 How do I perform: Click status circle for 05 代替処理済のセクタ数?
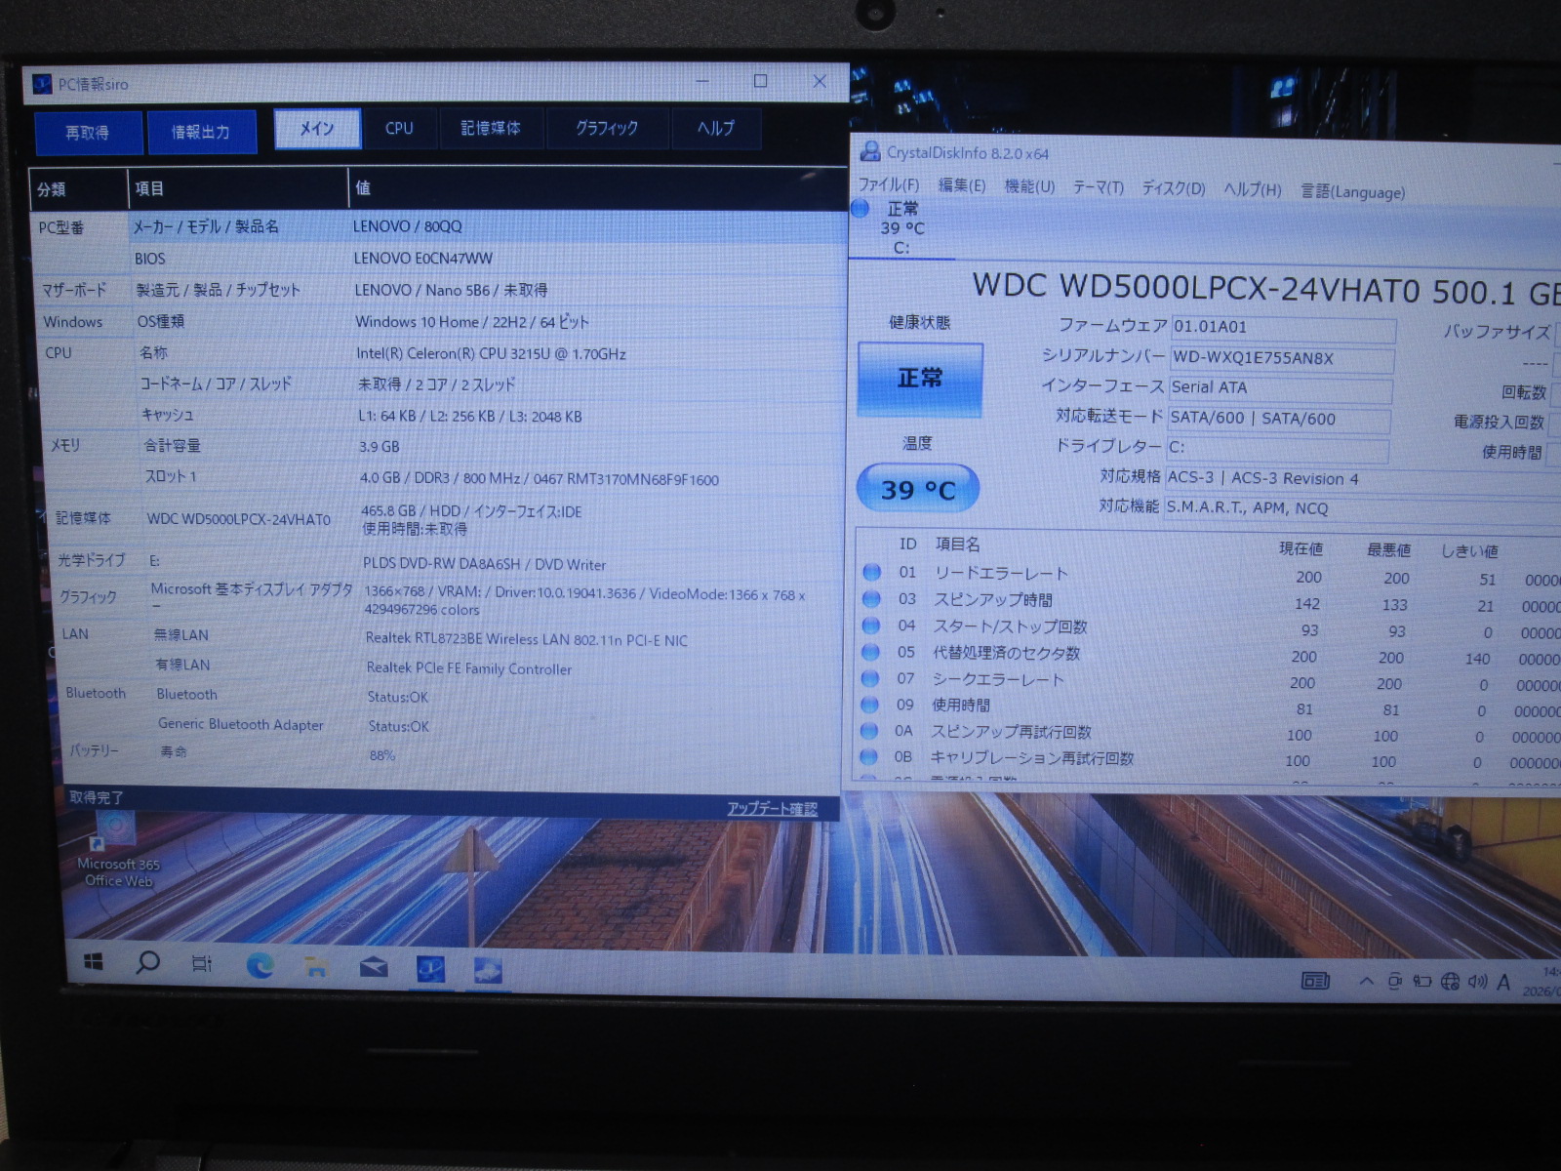870,652
